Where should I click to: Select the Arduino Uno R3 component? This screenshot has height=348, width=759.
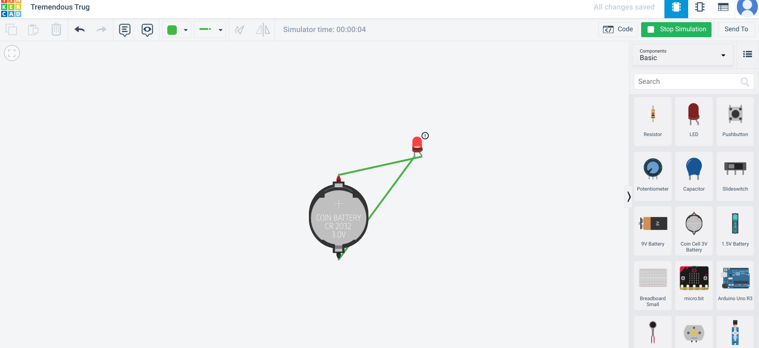(x=735, y=286)
